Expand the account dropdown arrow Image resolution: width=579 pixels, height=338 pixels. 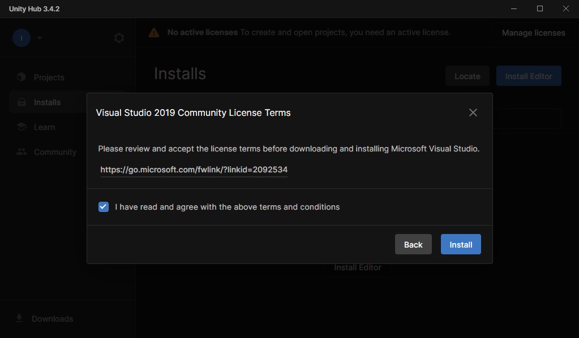coord(40,38)
